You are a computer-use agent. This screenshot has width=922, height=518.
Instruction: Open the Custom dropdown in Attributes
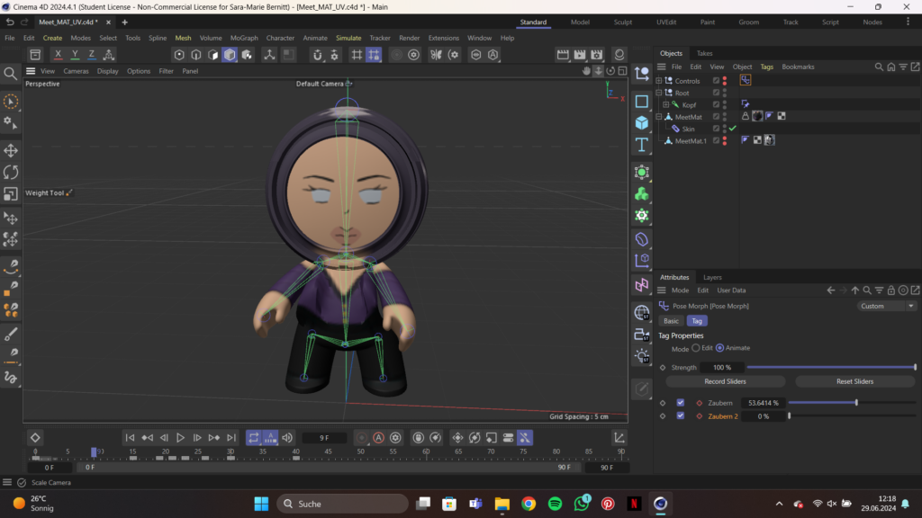coord(887,306)
